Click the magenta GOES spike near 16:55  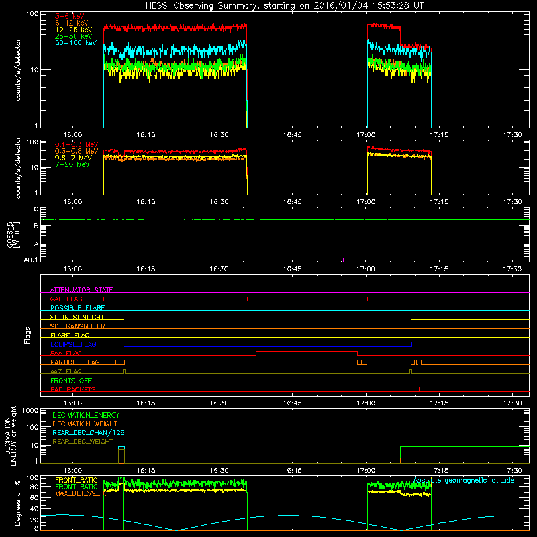343,260
